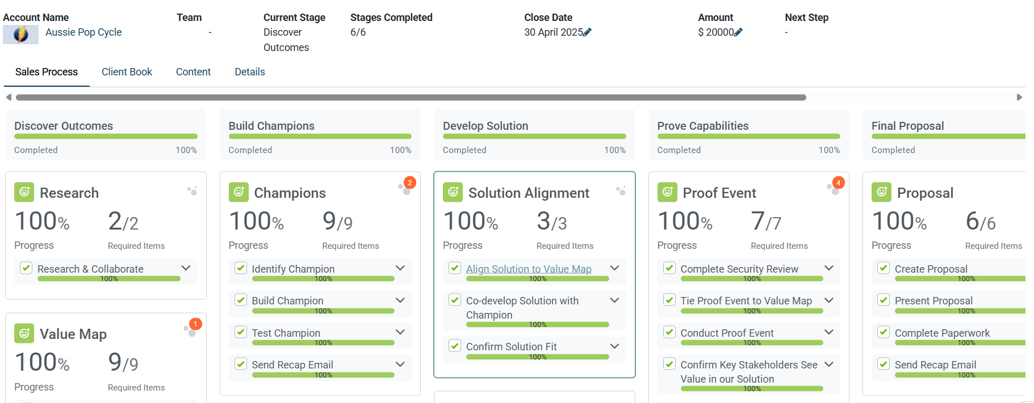Viewport: 1034px width, 403px height.
Task: Click the Proposal card green smiley icon
Action: 881,192
